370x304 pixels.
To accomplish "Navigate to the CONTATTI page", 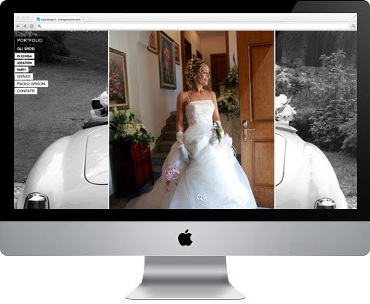I will pyautogui.click(x=26, y=91).
